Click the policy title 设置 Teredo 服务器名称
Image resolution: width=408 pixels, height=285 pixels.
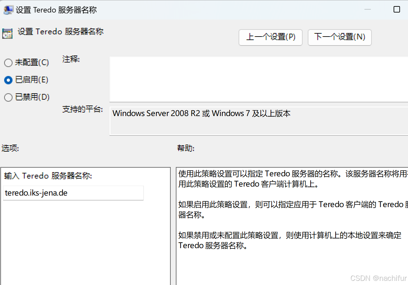point(61,31)
